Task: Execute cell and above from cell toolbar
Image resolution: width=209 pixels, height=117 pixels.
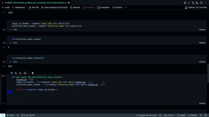Action: 16,73
